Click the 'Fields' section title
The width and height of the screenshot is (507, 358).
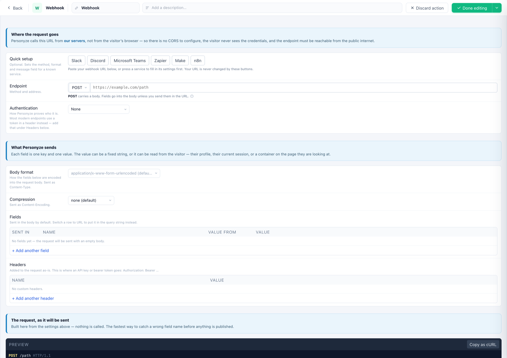pos(15,217)
